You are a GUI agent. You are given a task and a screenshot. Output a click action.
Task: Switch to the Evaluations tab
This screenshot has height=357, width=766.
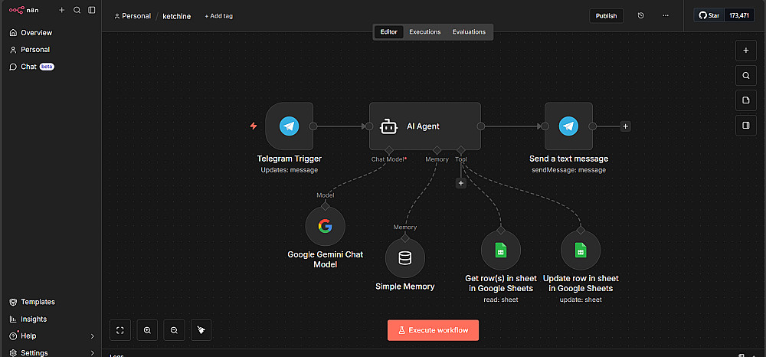click(x=469, y=31)
